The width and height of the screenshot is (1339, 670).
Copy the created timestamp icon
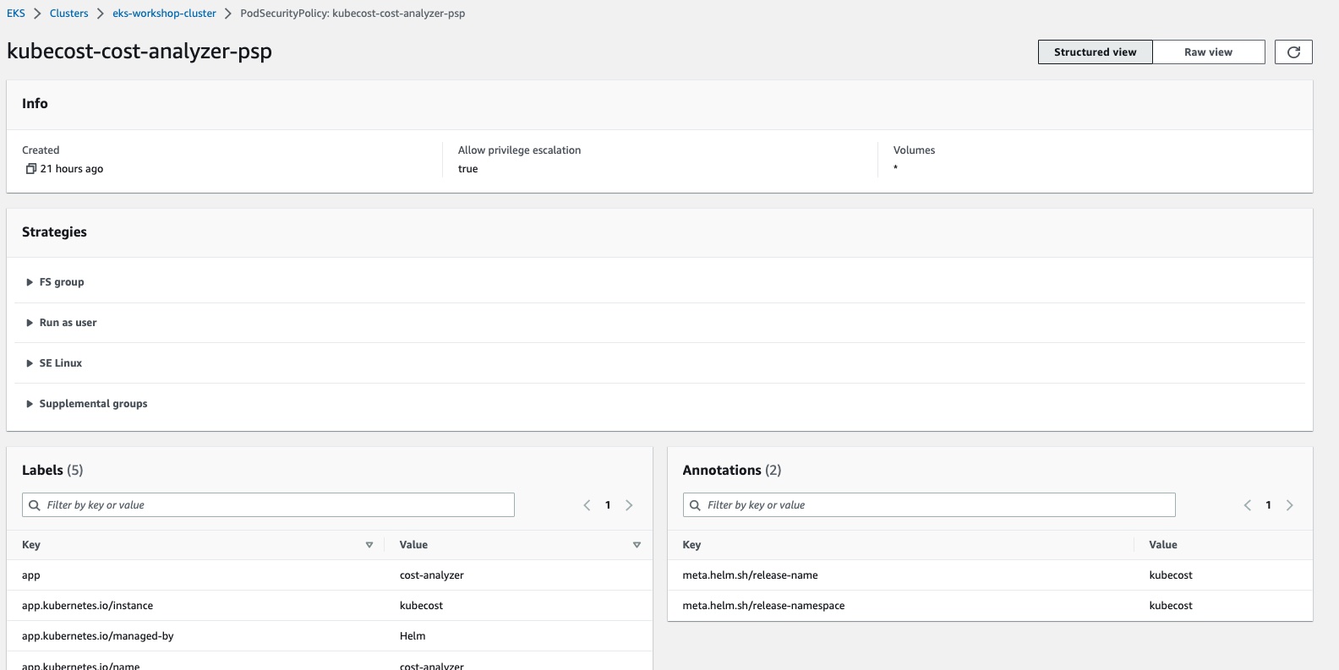point(30,169)
